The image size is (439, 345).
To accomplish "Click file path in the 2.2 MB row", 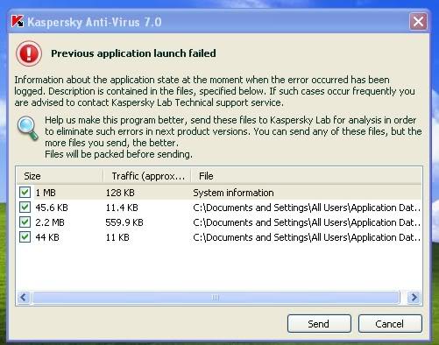I will [x=307, y=222].
